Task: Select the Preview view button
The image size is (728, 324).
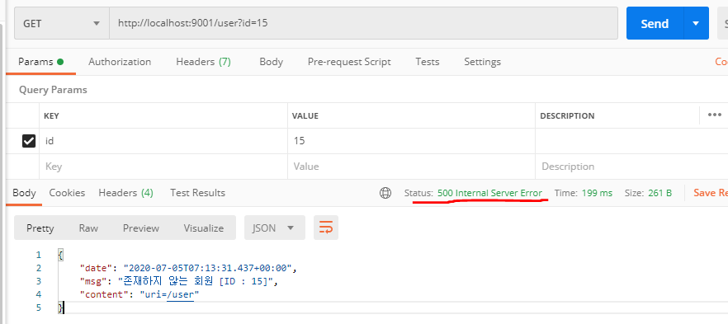Action: [x=140, y=228]
